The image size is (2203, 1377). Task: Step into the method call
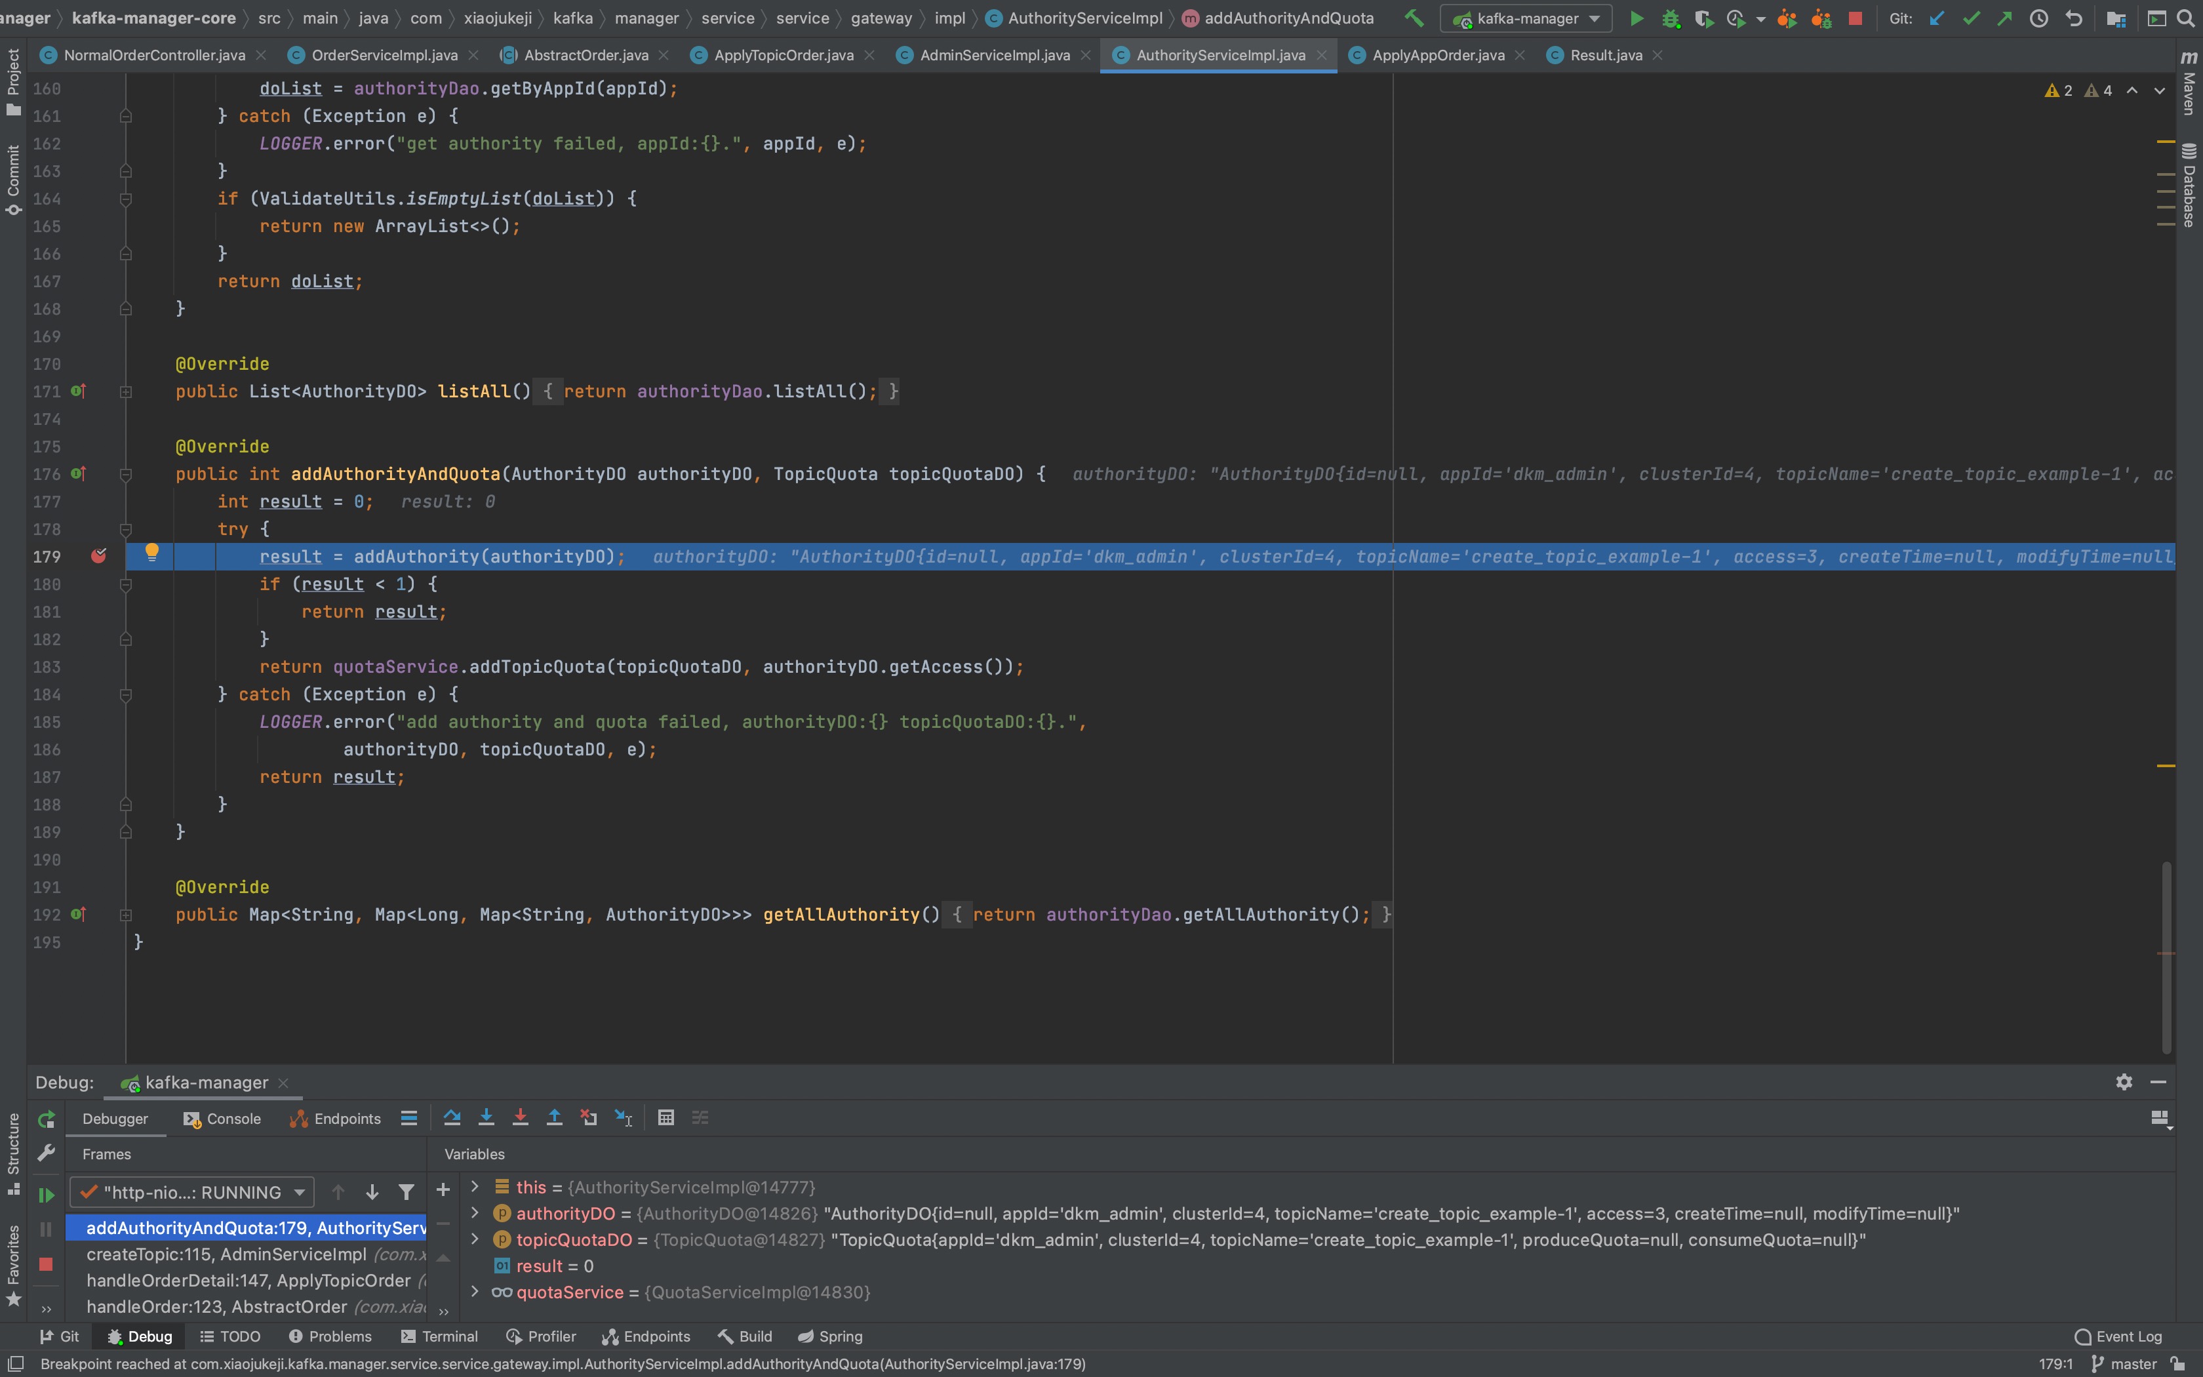tap(486, 1117)
